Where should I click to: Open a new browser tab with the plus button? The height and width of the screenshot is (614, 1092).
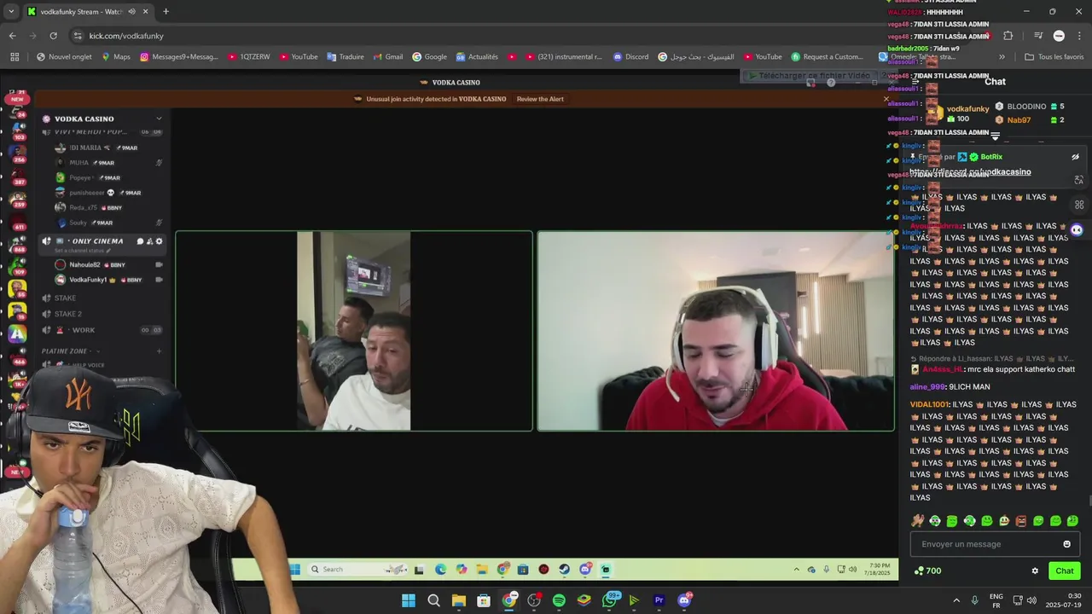(x=166, y=12)
